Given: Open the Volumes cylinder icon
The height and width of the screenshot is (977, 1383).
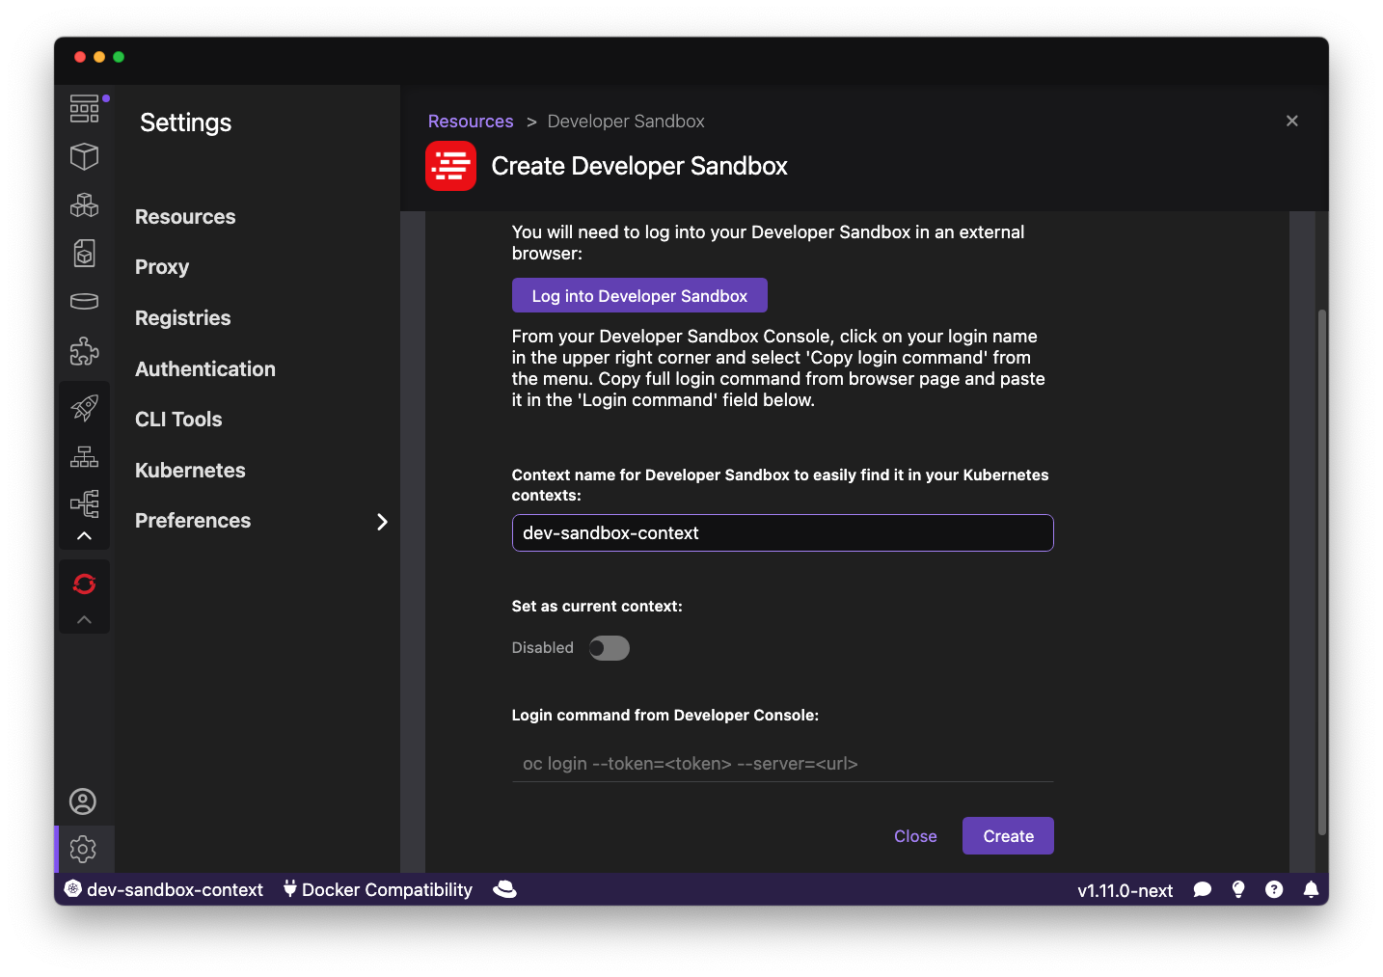Looking at the screenshot, I should (x=84, y=301).
